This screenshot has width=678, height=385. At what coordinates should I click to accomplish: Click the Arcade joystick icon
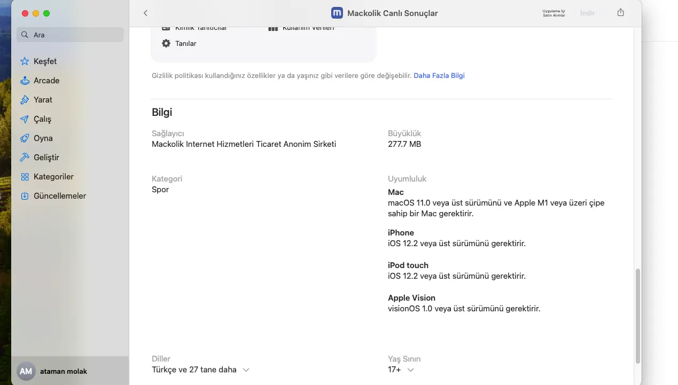click(25, 81)
